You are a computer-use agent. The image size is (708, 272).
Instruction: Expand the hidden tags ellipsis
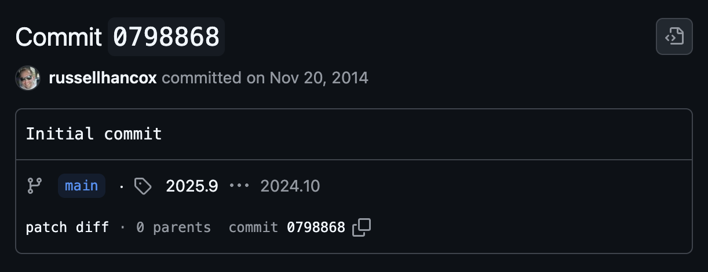coord(239,186)
